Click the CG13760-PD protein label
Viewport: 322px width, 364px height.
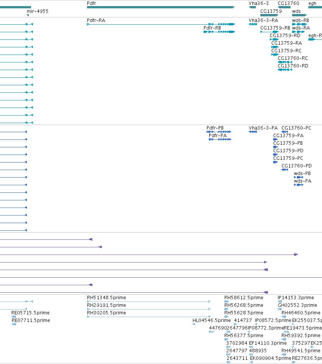coord(297,166)
